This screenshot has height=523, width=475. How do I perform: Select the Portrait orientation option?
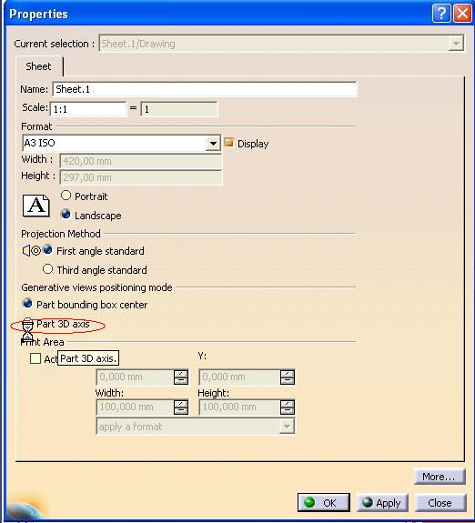pyautogui.click(x=66, y=196)
